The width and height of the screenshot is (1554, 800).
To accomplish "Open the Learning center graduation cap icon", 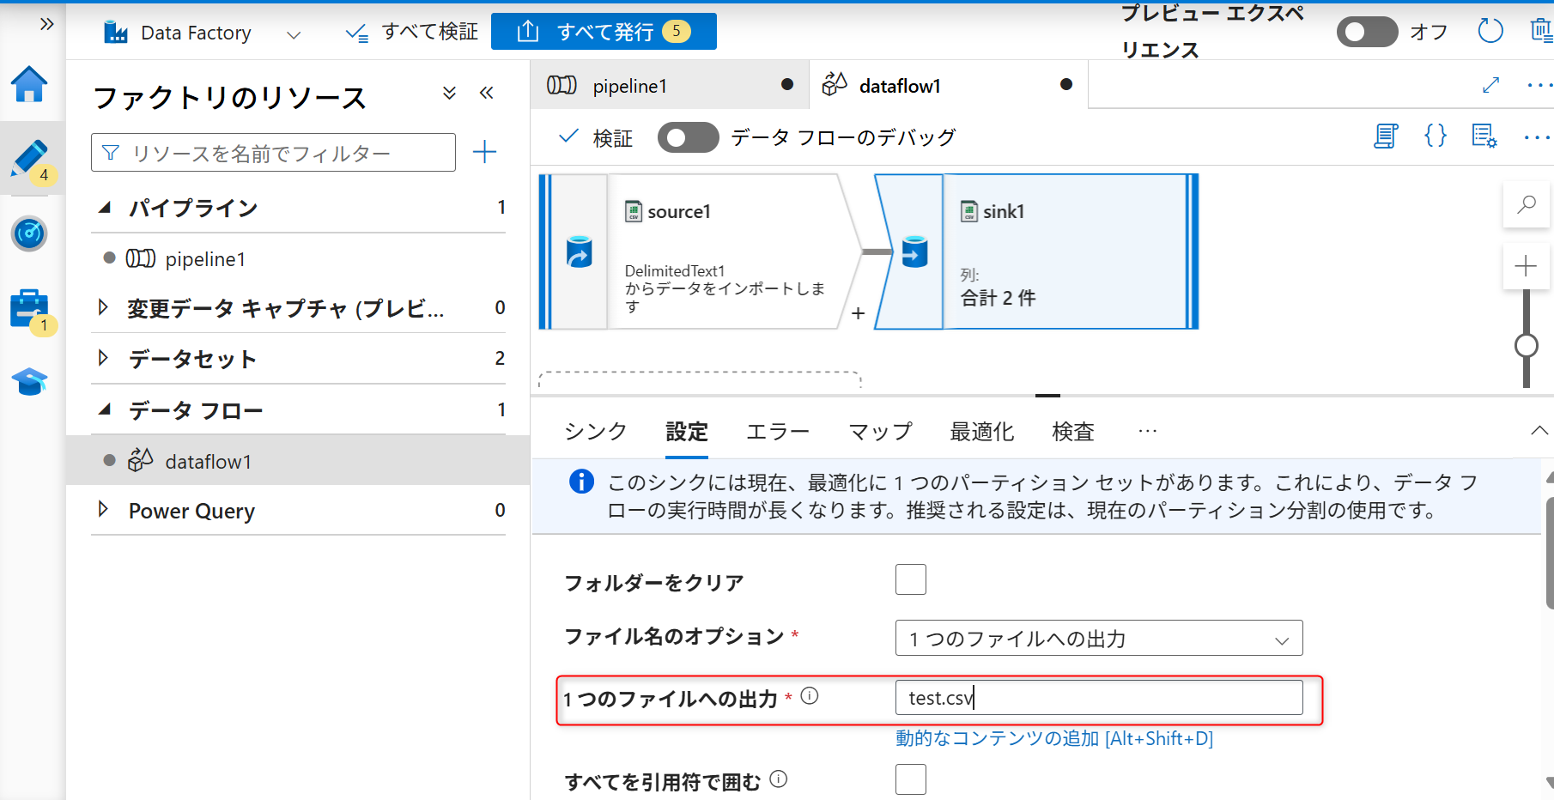I will pyautogui.click(x=30, y=382).
